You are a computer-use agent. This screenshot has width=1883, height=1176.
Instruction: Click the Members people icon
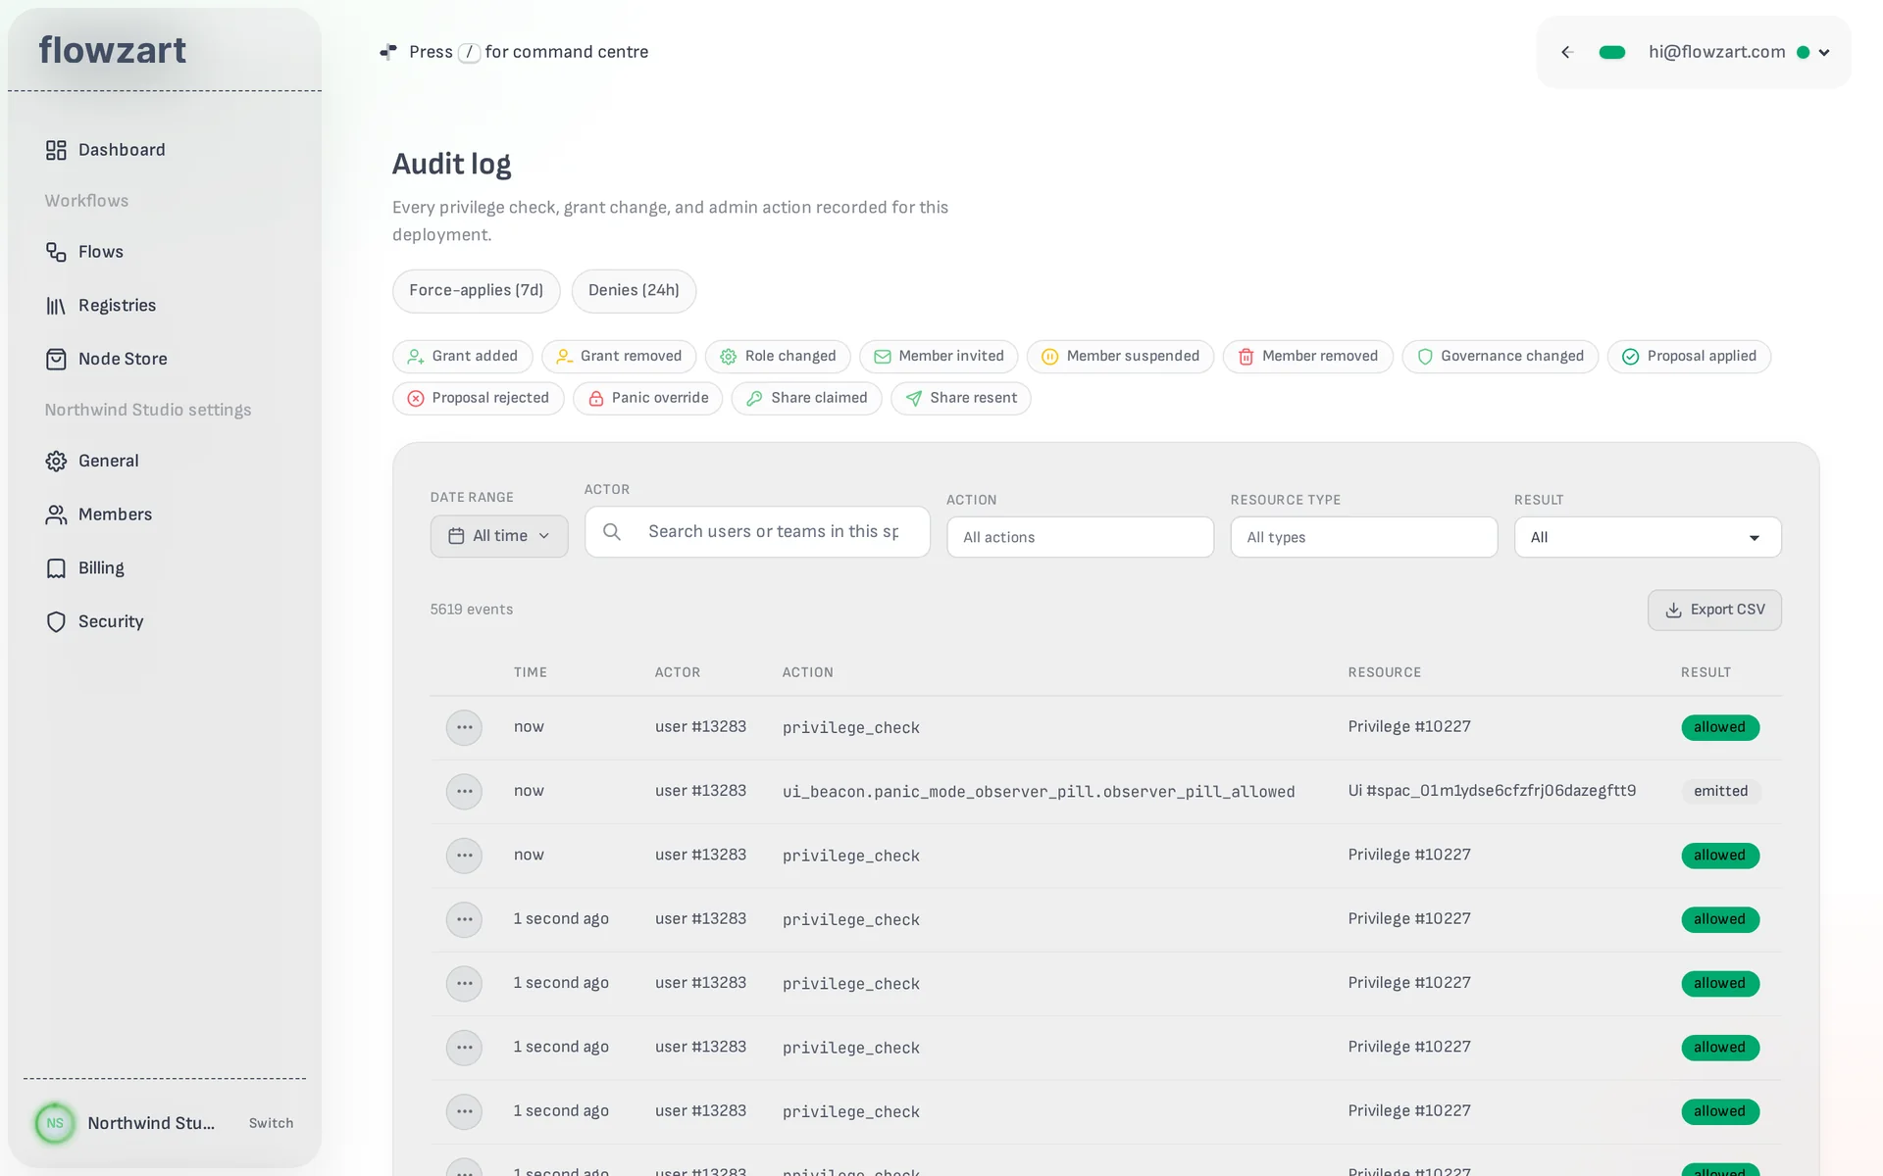point(56,514)
